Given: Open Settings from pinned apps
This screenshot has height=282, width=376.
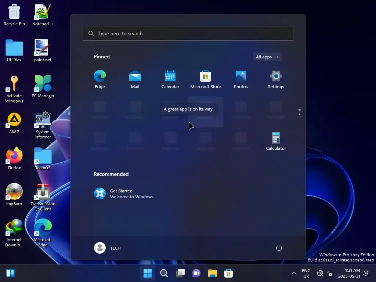Looking at the screenshot, I should pyautogui.click(x=276, y=80).
